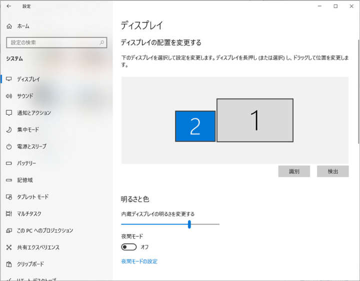Viewport: 360px width, 281px height.
Task: Click the タブレット モード icon
Action: click(9, 197)
